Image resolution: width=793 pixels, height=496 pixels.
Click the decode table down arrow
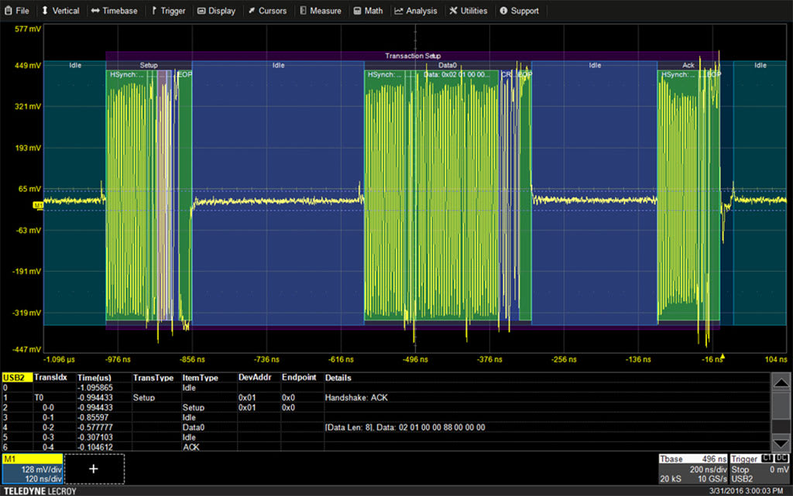click(x=781, y=443)
